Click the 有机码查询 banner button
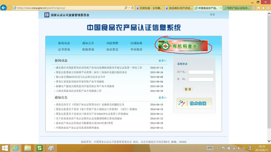Viewport: 271px width, 152px height. [183, 46]
